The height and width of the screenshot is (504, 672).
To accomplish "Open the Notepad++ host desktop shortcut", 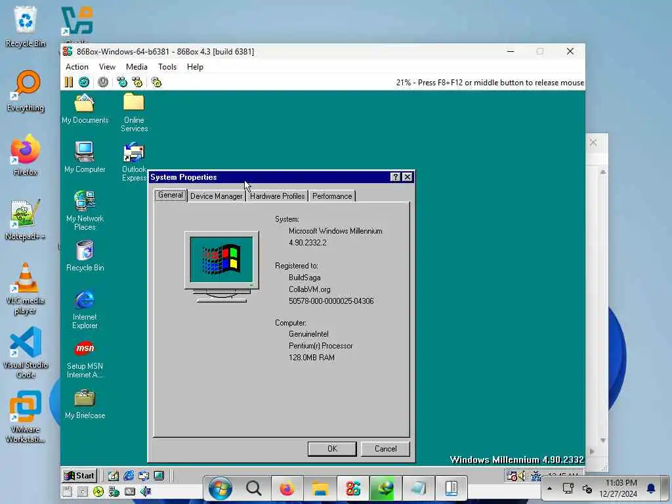I will 26,220.
